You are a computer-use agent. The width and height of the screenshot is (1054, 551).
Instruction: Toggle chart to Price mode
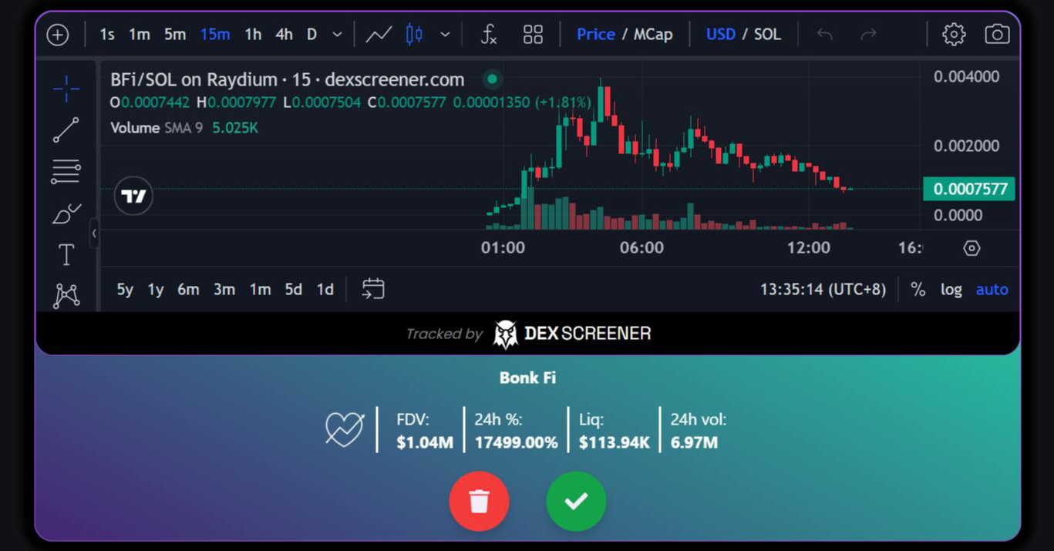pyautogui.click(x=596, y=35)
